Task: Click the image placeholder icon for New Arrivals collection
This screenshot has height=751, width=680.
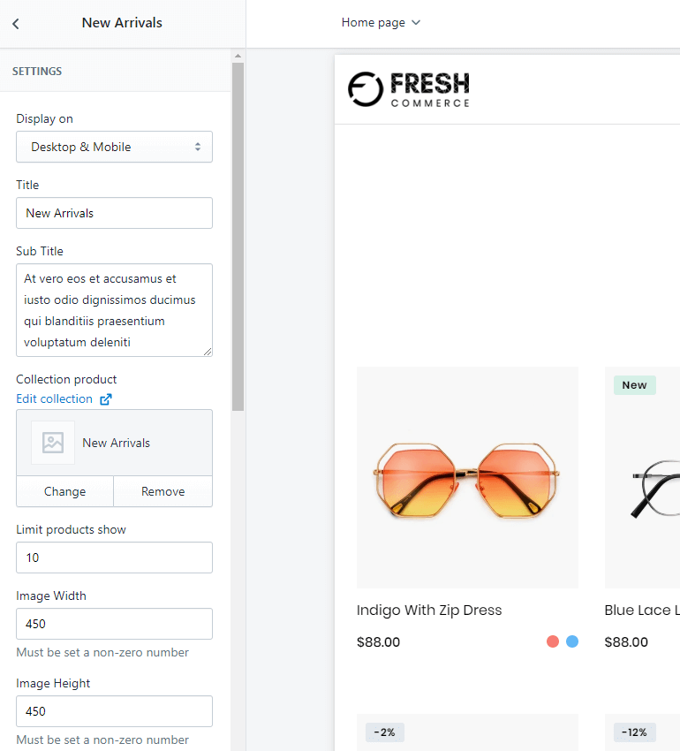Action: click(52, 442)
